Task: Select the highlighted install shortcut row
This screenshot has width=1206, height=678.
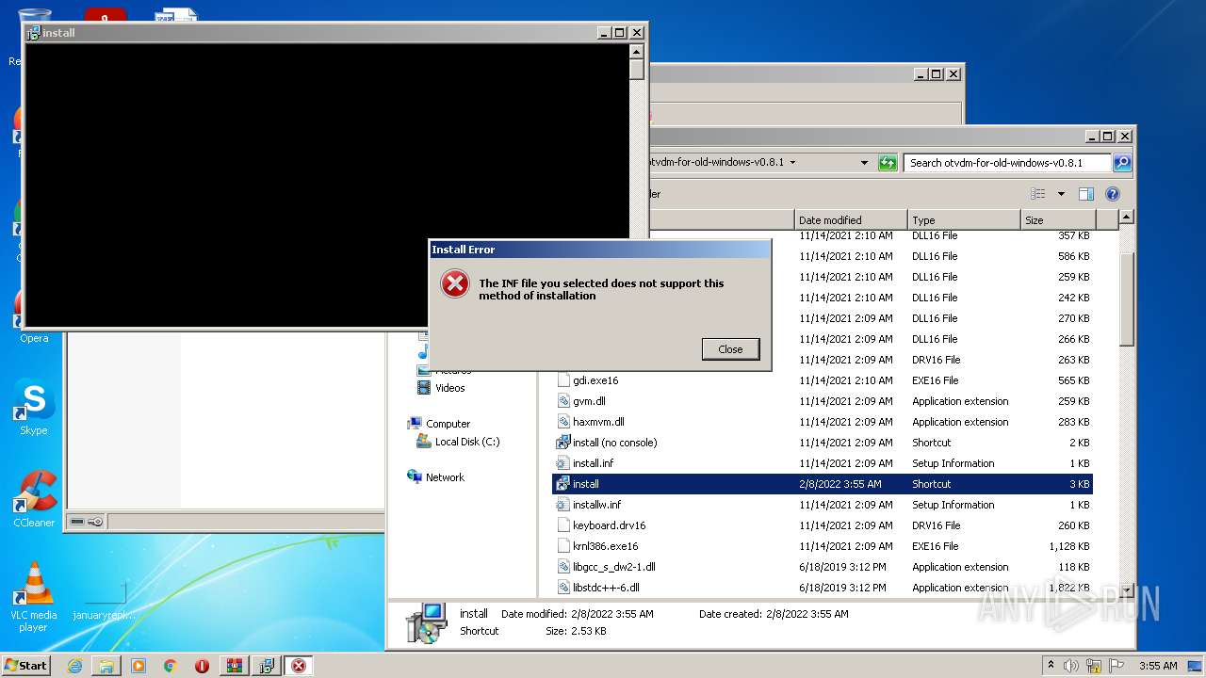Action: point(823,484)
